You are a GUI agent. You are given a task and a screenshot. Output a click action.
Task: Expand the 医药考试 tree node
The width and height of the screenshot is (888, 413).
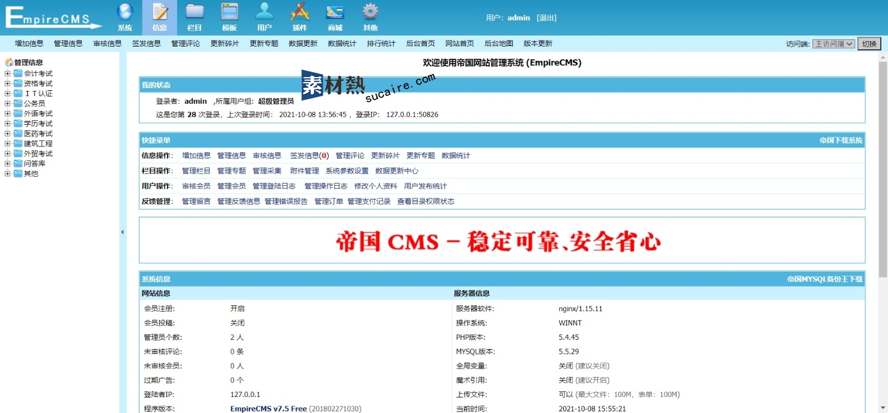click(8, 133)
